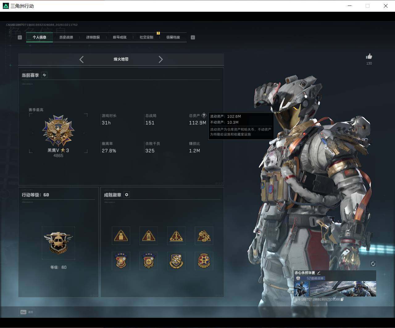Switch season using icon beside 当前赛季
395x328 pixels.
click(44, 75)
